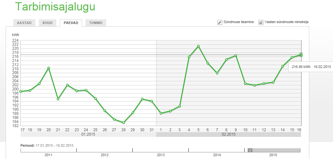Click the slider handle on period timeline
The height and width of the screenshot is (159, 333).
(250, 150)
